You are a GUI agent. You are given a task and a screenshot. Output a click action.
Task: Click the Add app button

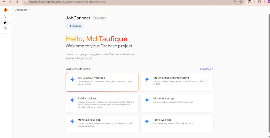[x=75, y=26]
